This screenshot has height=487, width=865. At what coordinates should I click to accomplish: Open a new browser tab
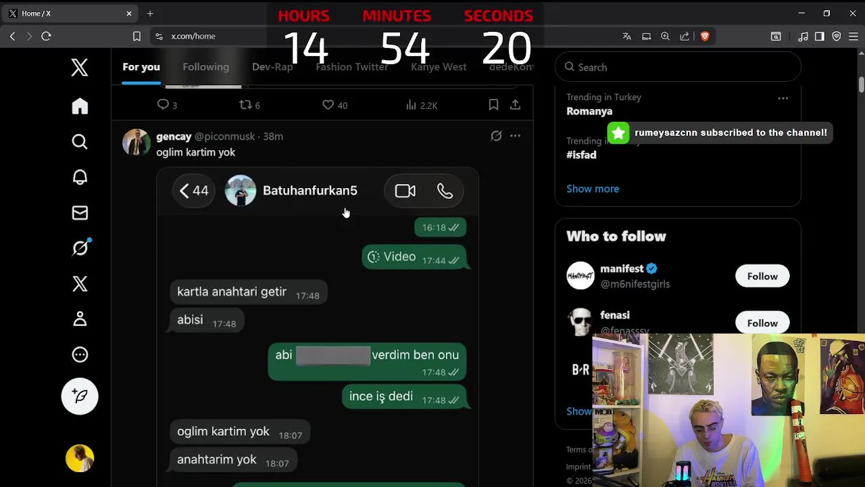click(x=150, y=14)
